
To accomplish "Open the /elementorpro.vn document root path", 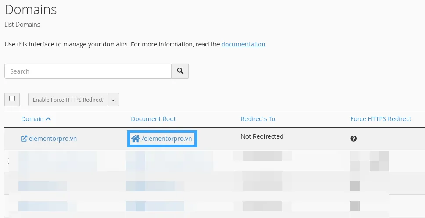I will point(167,139).
